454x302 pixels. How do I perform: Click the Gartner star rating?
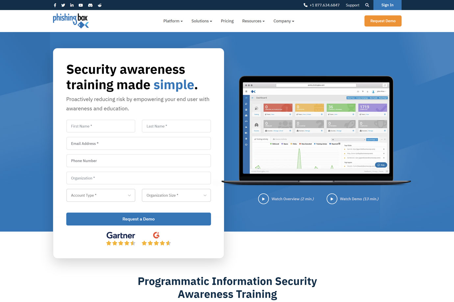pyautogui.click(x=121, y=243)
